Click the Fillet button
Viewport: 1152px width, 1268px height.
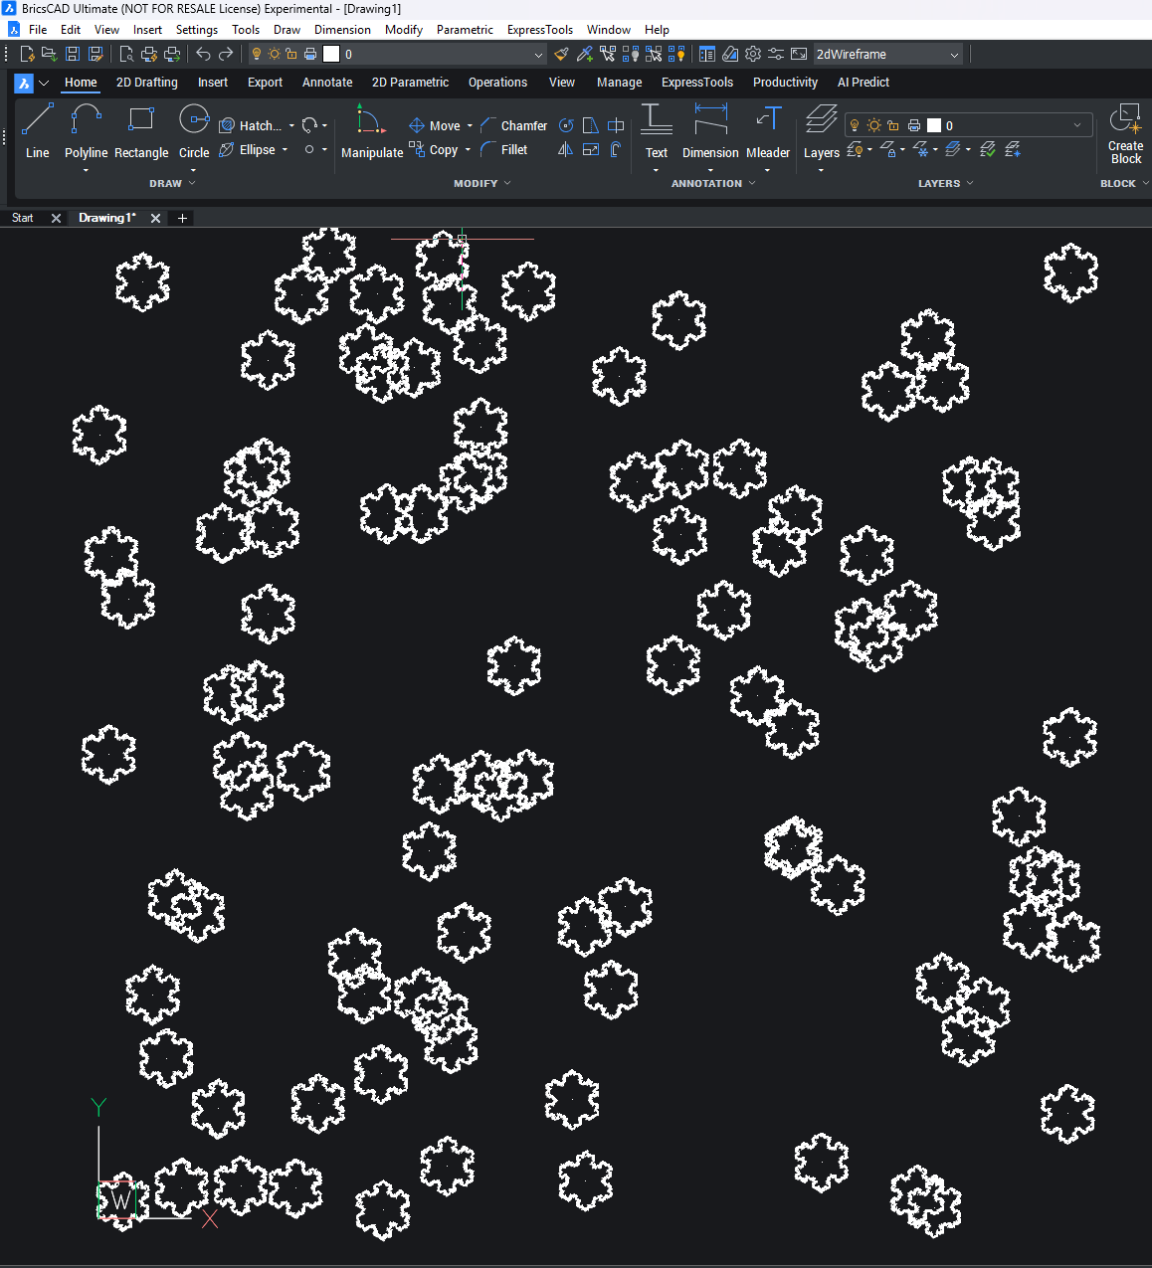tap(504, 150)
